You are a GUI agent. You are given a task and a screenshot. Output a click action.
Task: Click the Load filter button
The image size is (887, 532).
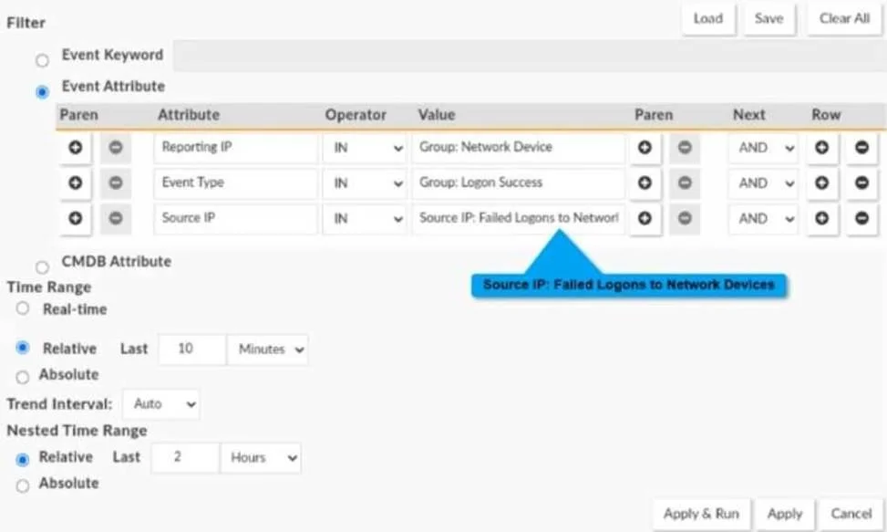709,18
